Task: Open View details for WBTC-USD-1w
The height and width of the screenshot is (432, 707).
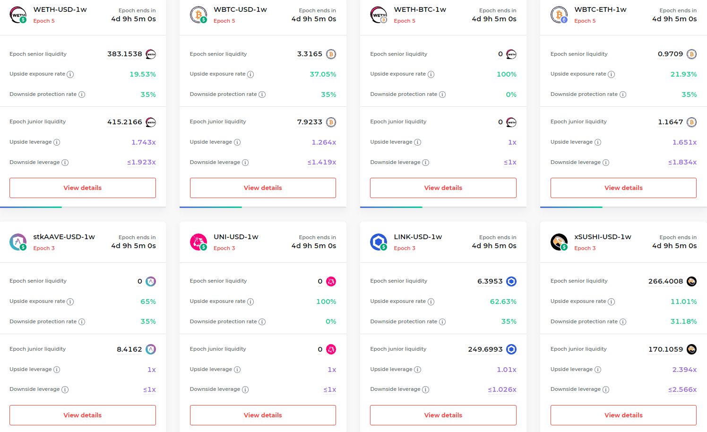Action: point(263,188)
